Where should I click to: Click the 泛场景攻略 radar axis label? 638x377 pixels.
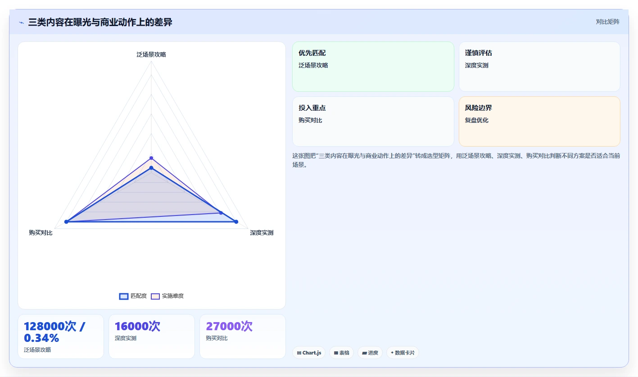[151, 54]
